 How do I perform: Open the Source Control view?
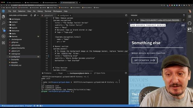tap(3, 30)
